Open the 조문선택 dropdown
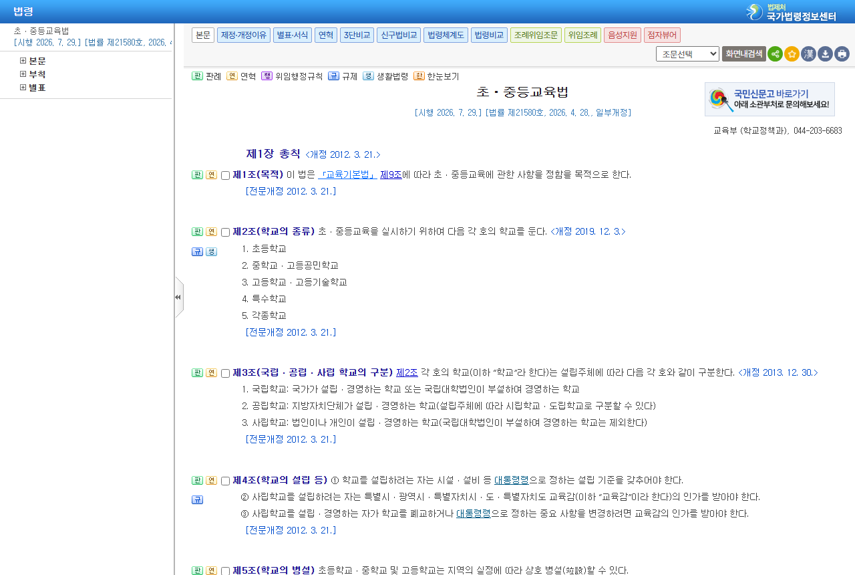This screenshot has width=855, height=575. 687,54
